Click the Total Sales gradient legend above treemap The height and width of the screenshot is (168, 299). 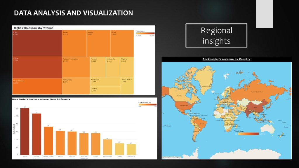pyautogui.click(x=145, y=33)
